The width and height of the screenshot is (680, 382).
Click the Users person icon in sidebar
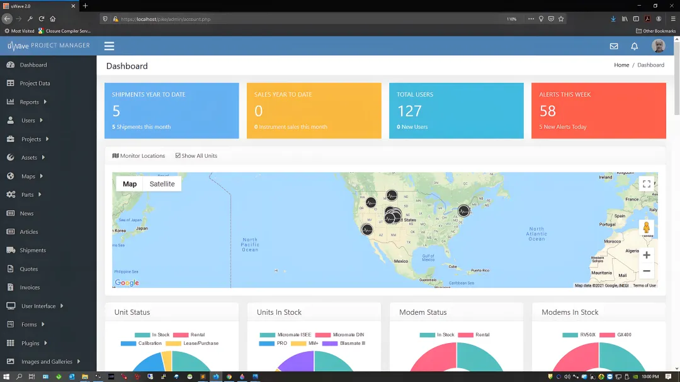point(11,120)
